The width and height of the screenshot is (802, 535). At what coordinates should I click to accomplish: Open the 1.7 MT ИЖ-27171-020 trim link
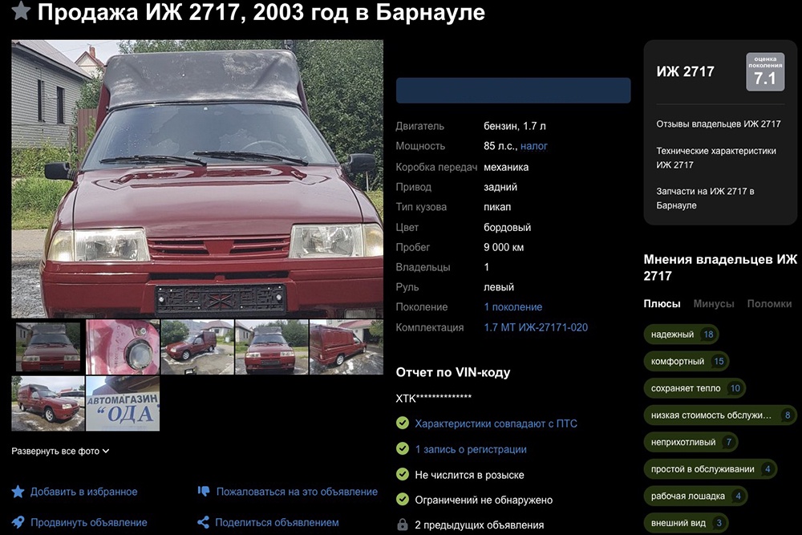(x=535, y=327)
